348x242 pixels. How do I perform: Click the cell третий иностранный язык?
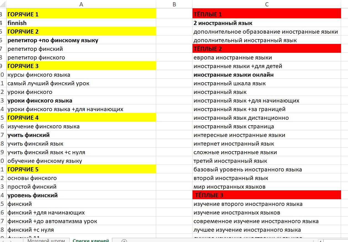point(267,161)
